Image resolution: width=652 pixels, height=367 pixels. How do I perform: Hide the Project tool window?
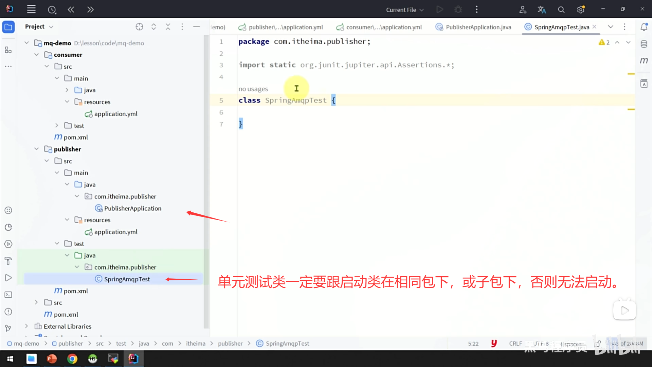pos(196,27)
